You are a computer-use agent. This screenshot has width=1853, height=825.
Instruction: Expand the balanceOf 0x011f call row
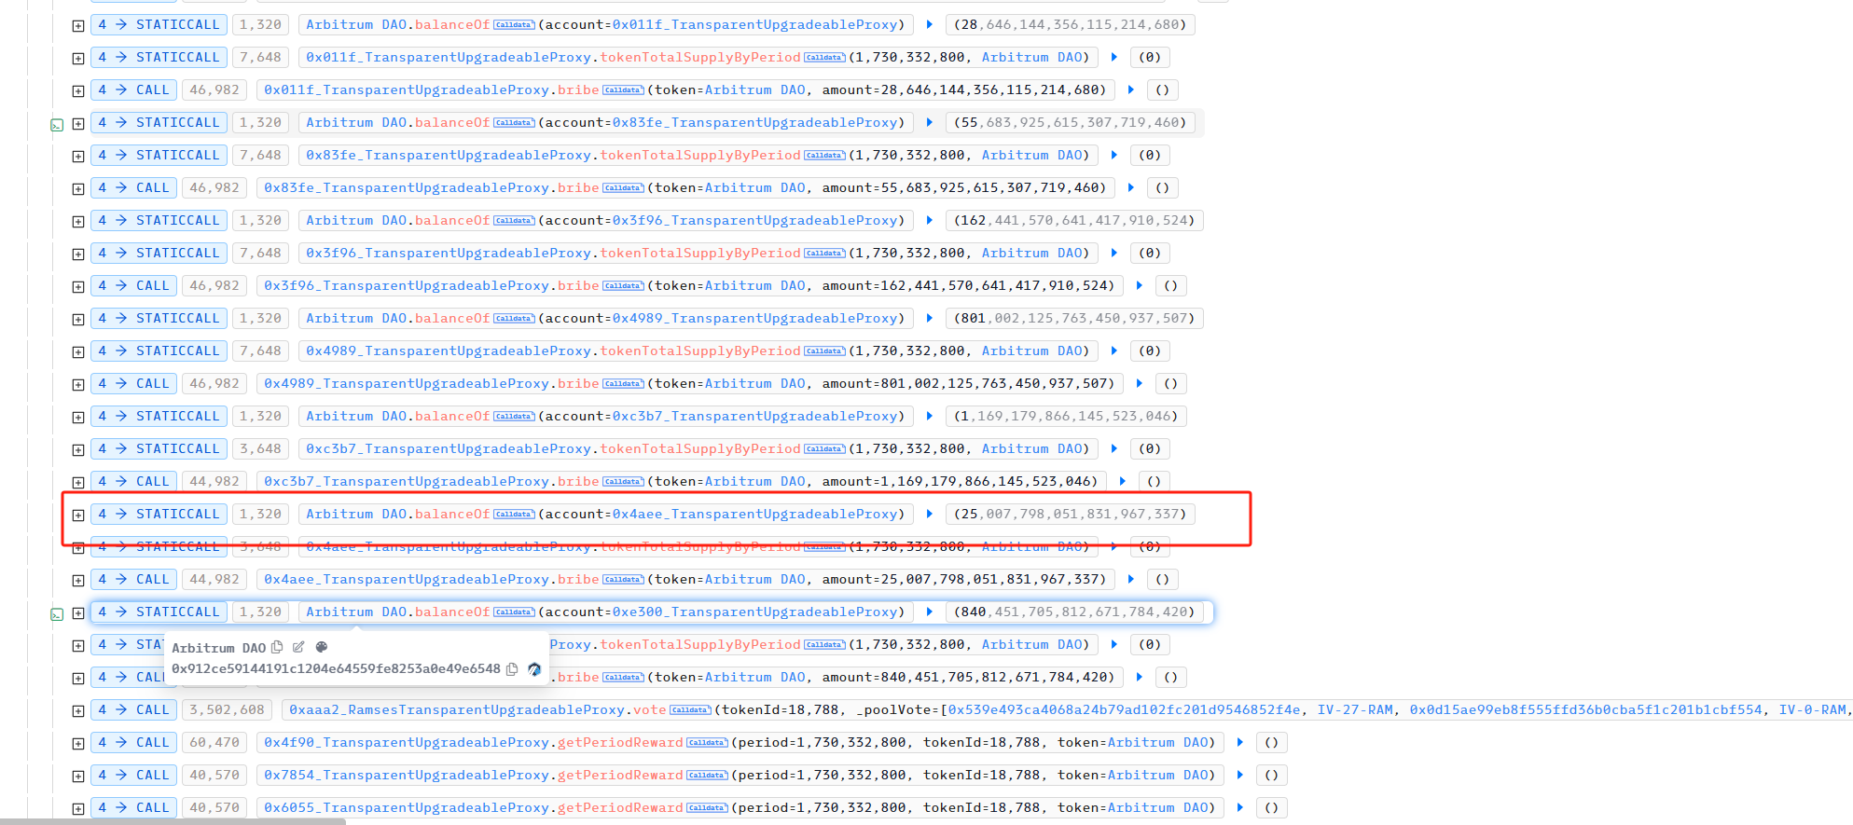78,26
